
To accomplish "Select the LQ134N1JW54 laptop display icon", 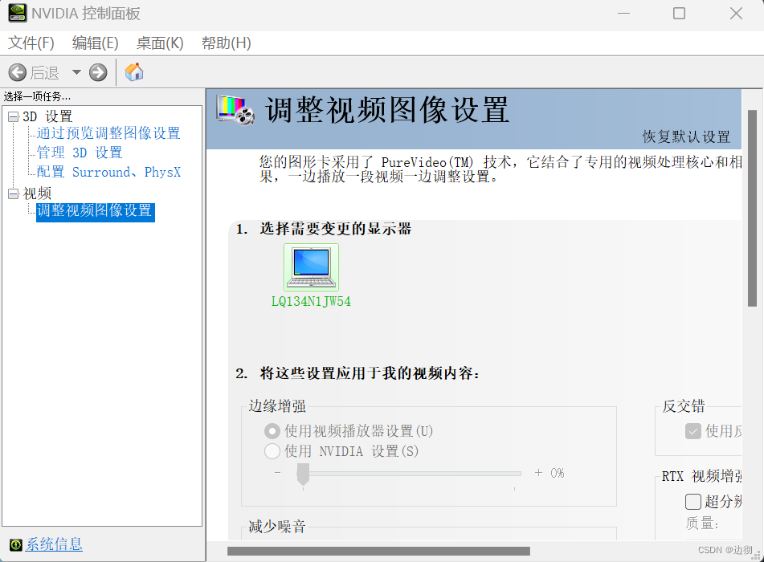I will 312,267.
